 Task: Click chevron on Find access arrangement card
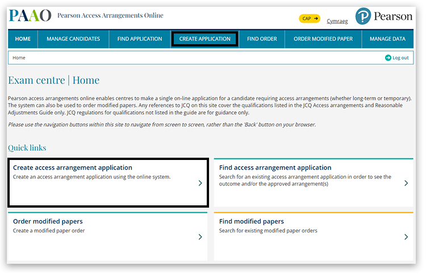pyautogui.click(x=406, y=183)
